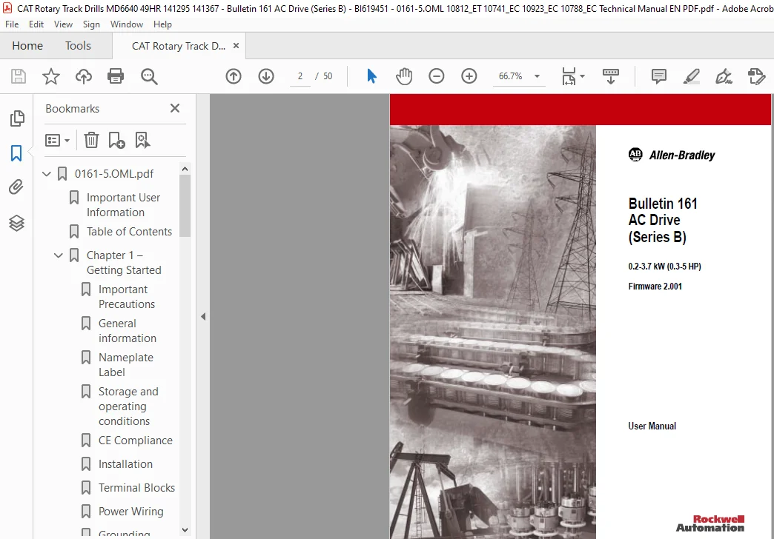
Task: Select the Nameplate Label bookmark
Action: [126, 364]
